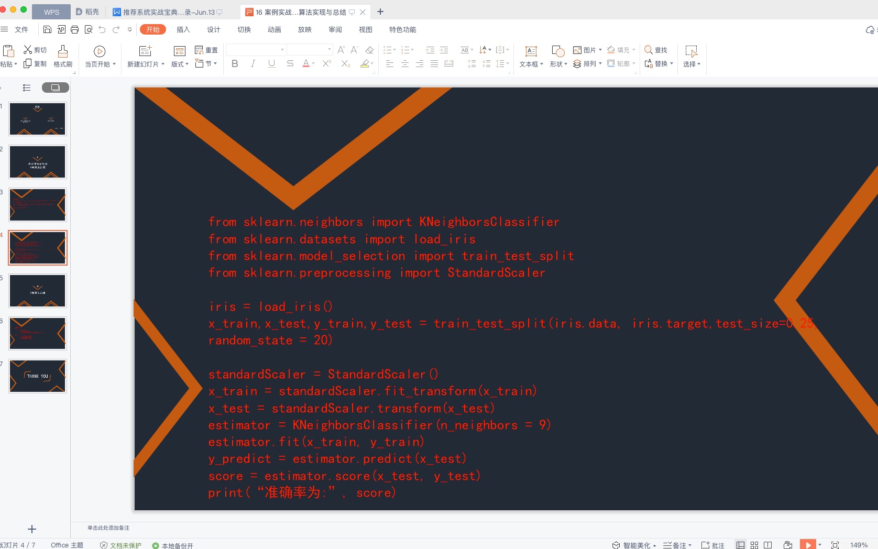This screenshot has height=549, width=878.
Task: Expand the Replace (替换) dropdown
Action: pos(672,63)
